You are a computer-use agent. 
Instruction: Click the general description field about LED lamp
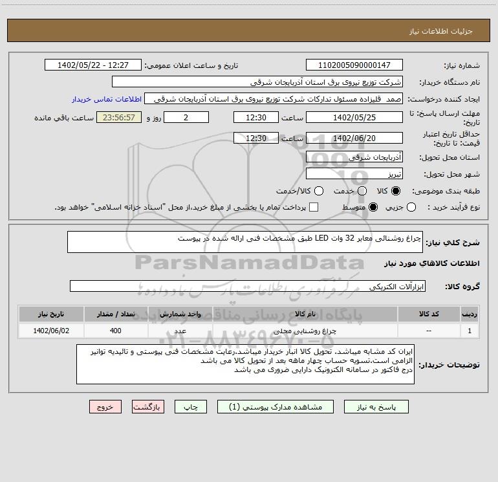click(245, 242)
